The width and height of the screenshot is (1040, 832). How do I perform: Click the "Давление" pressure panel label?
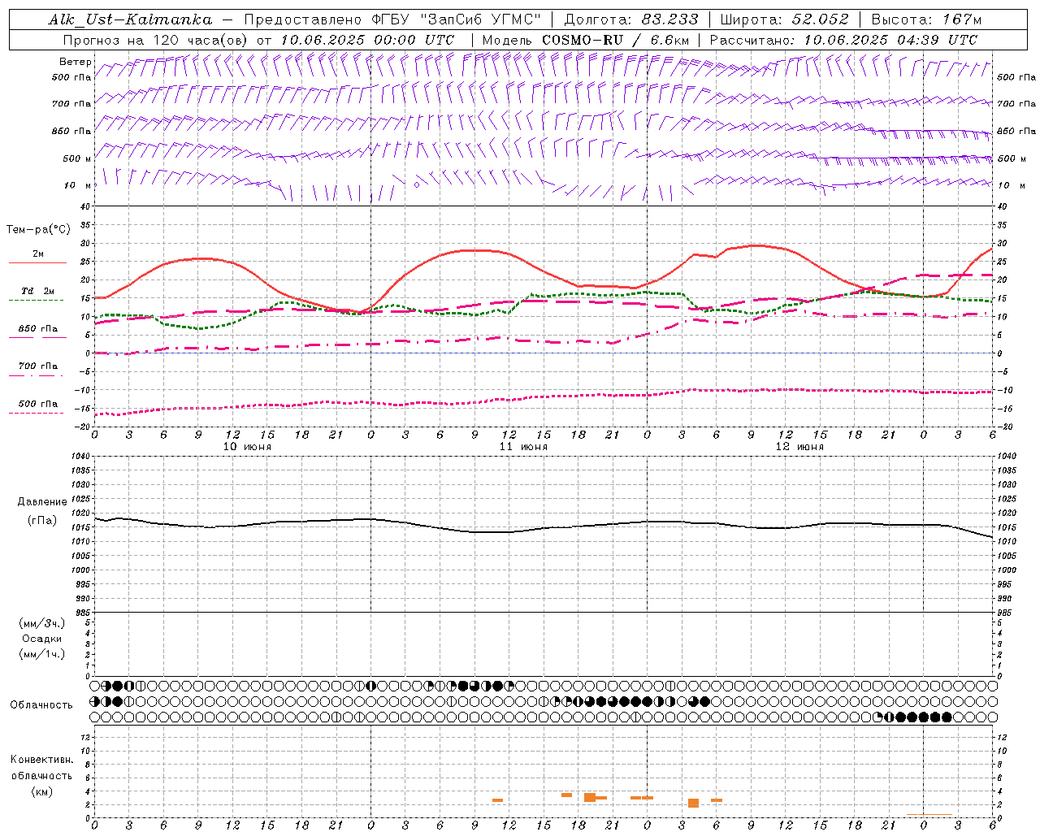[42, 502]
